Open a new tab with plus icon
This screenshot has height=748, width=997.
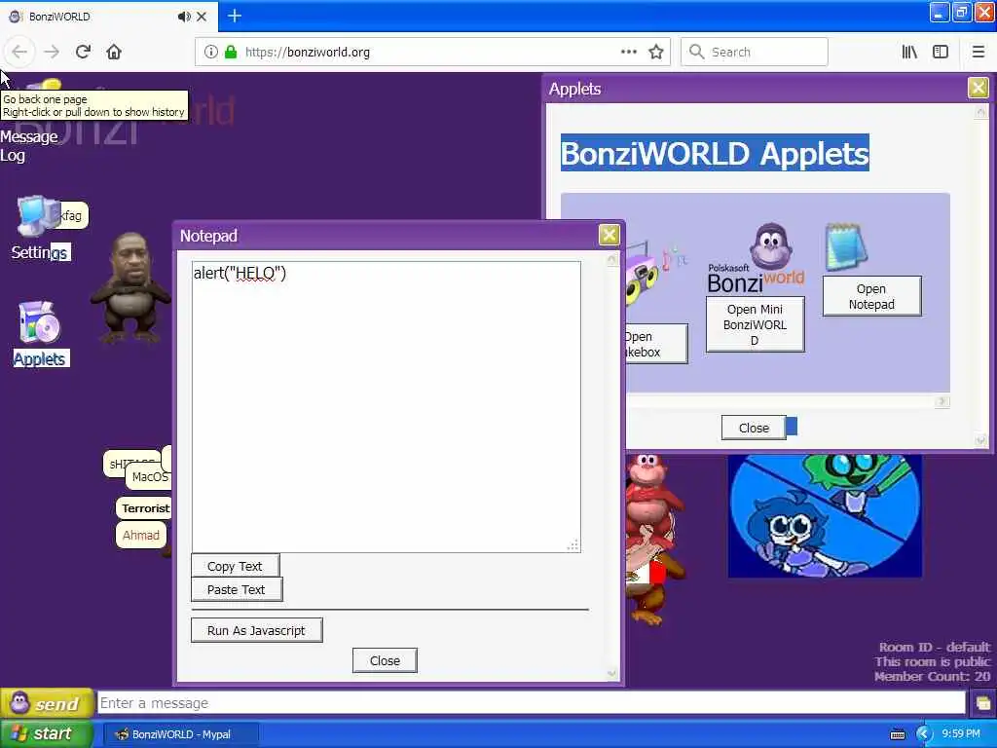tap(234, 16)
